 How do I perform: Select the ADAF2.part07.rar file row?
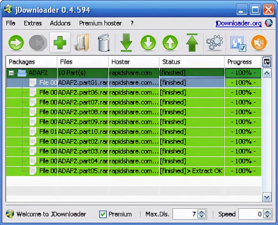pyautogui.click(x=134, y=102)
